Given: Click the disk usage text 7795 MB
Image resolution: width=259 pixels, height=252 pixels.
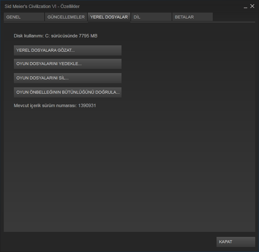Looking at the screenshot, I should 88,36.
